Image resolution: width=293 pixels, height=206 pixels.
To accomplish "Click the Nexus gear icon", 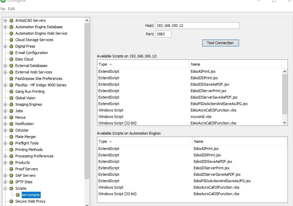I will pyautogui.click(x=12, y=117).
